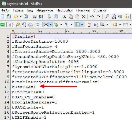Image resolution: width=132 pixels, height=120 pixels.
Task: Open print preview from the toolbar
Action: (56, 17)
